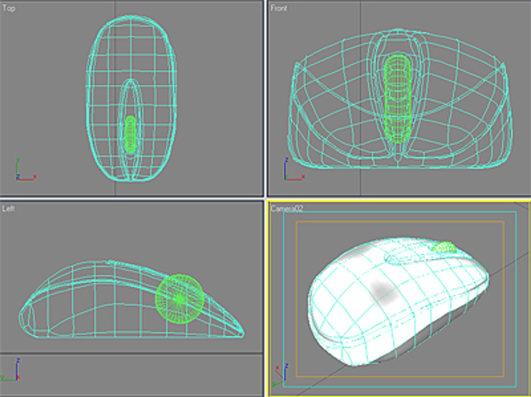
Task: Open the Left viewport label menu
Action: [x=9, y=208]
